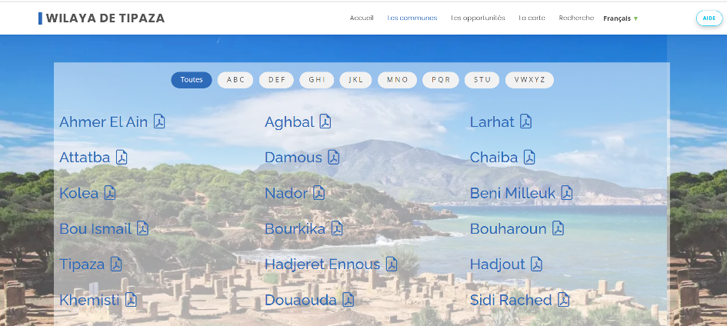Download the Larhat PDF document icon
The width and height of the screenshot is (727, 326).
525,121
